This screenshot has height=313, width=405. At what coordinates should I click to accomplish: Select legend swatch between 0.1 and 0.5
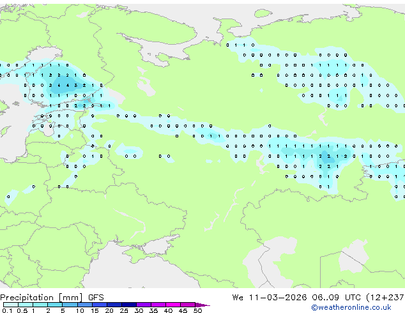click(11, 305)
